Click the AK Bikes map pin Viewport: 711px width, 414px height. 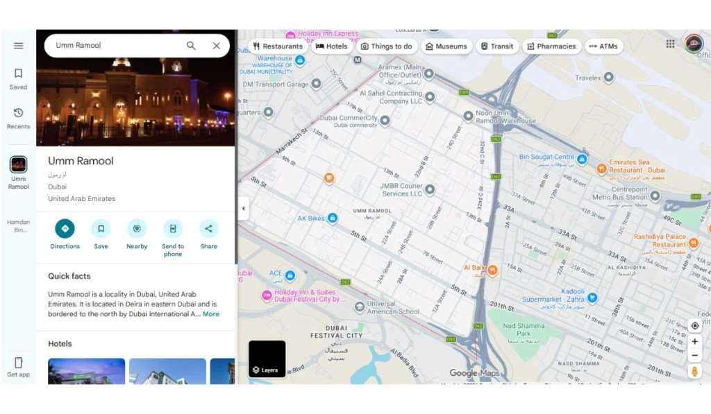coord(333,218)
